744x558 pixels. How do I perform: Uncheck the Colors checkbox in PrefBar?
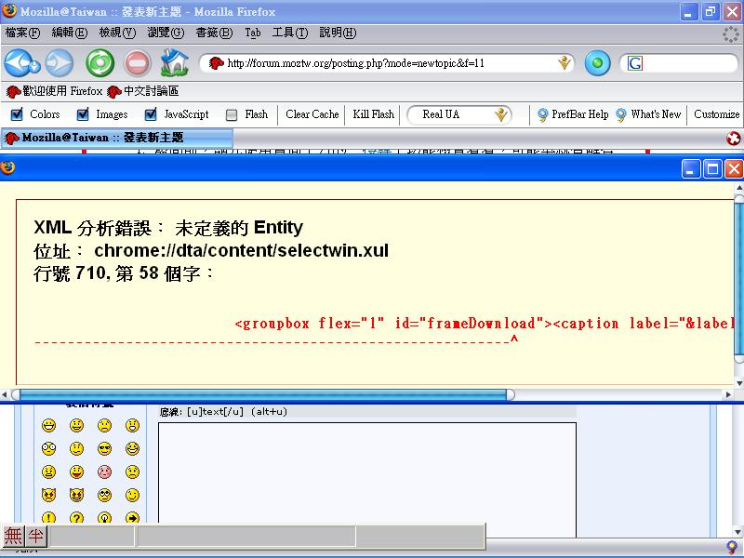(17, 115)
